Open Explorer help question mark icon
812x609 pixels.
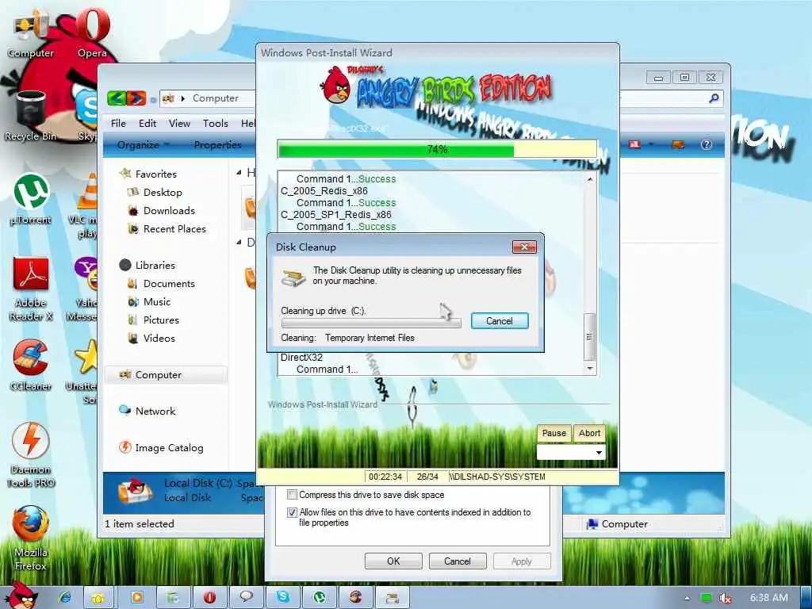click(x=707, y=144)
